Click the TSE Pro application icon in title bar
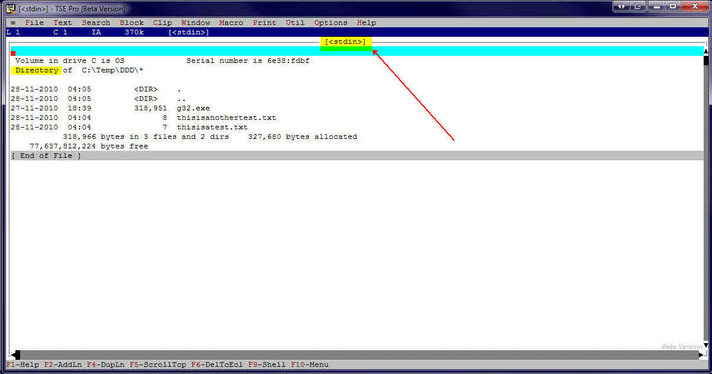 [10, 8]
